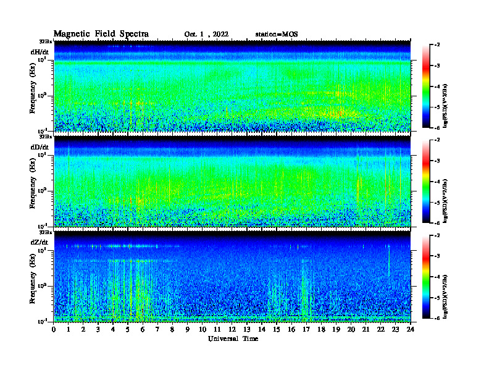This screenshot has width=489, height=378.
Task: Click the "-4" tick on dD/dt color scale
Action: click(437, 182)
